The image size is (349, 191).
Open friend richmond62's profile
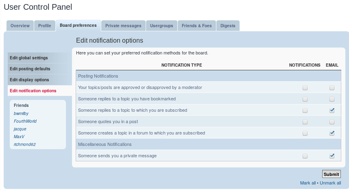[x=25, y=144]
